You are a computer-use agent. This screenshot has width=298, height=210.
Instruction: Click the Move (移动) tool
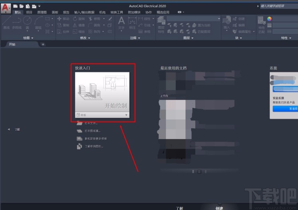point(63,19)
